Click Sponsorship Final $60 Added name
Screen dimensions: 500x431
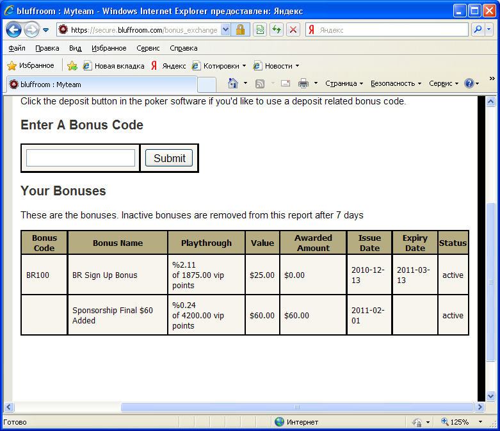click(113, 315)
